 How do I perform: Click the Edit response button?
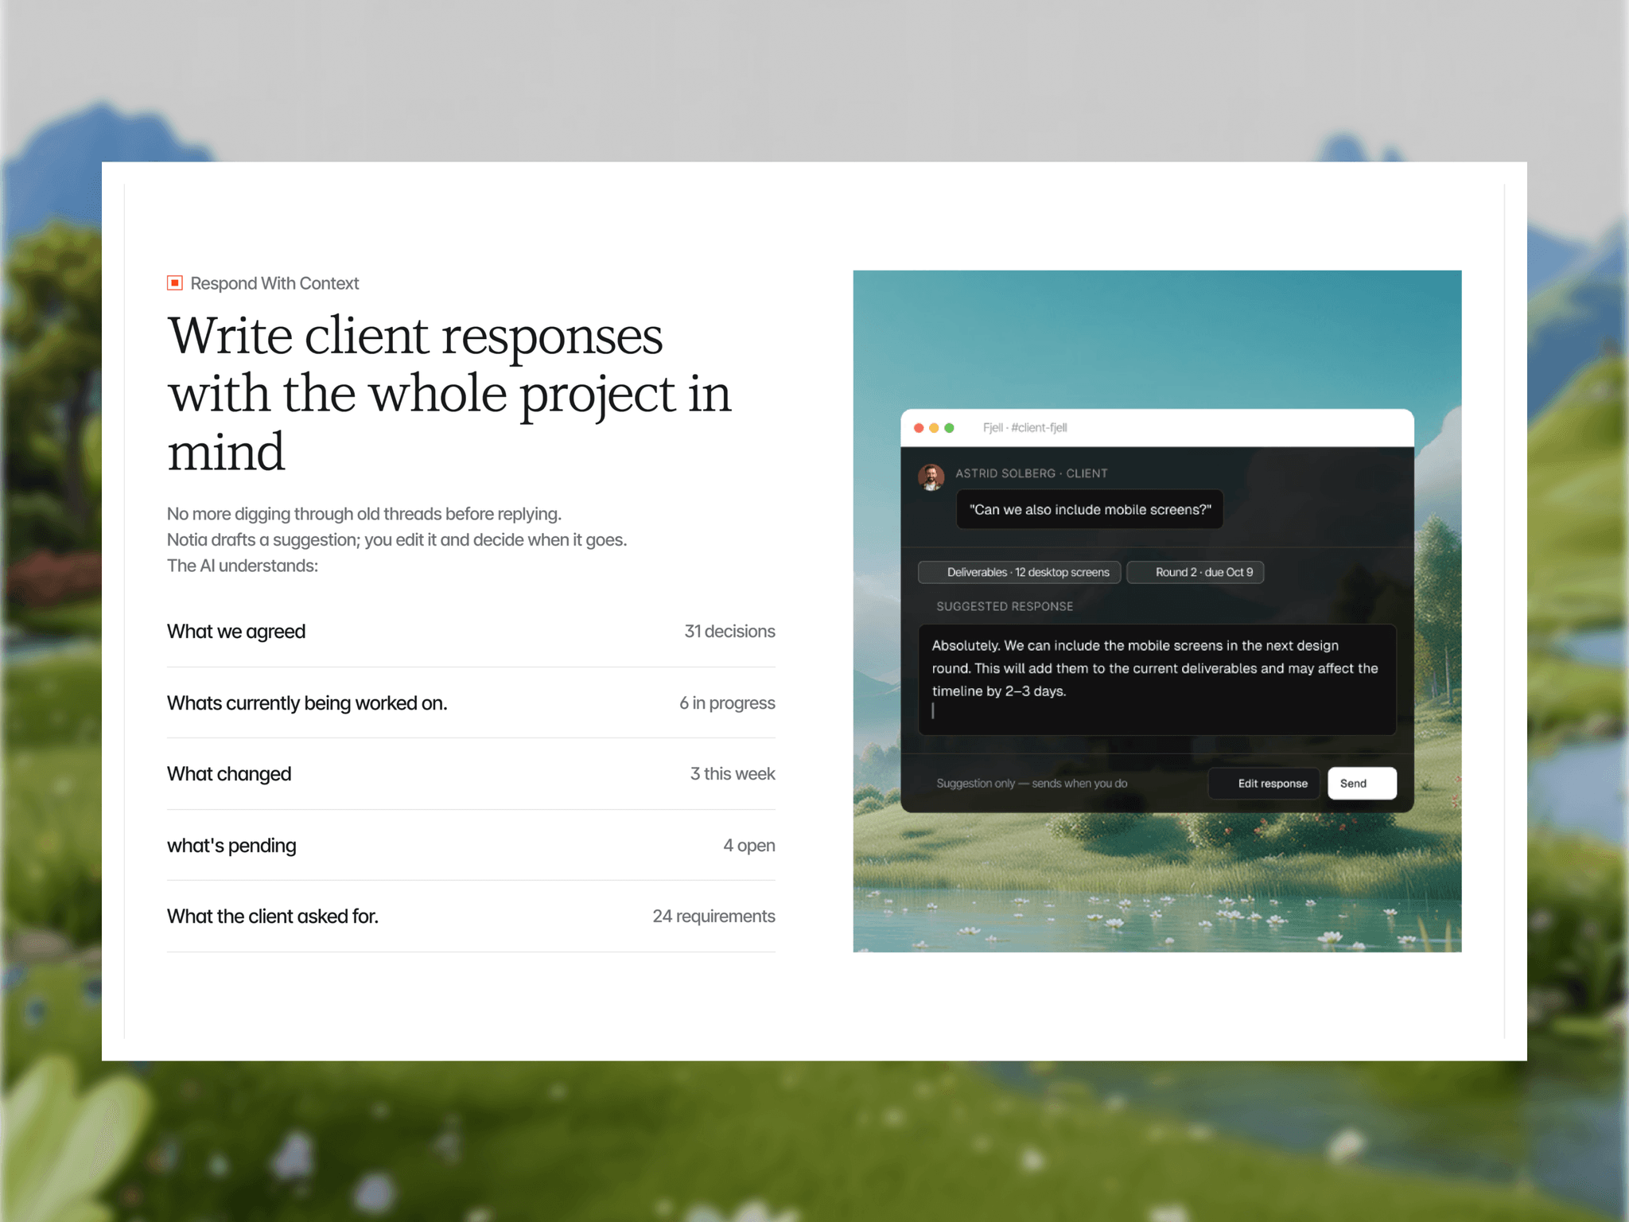click(x=1264, y=784)
